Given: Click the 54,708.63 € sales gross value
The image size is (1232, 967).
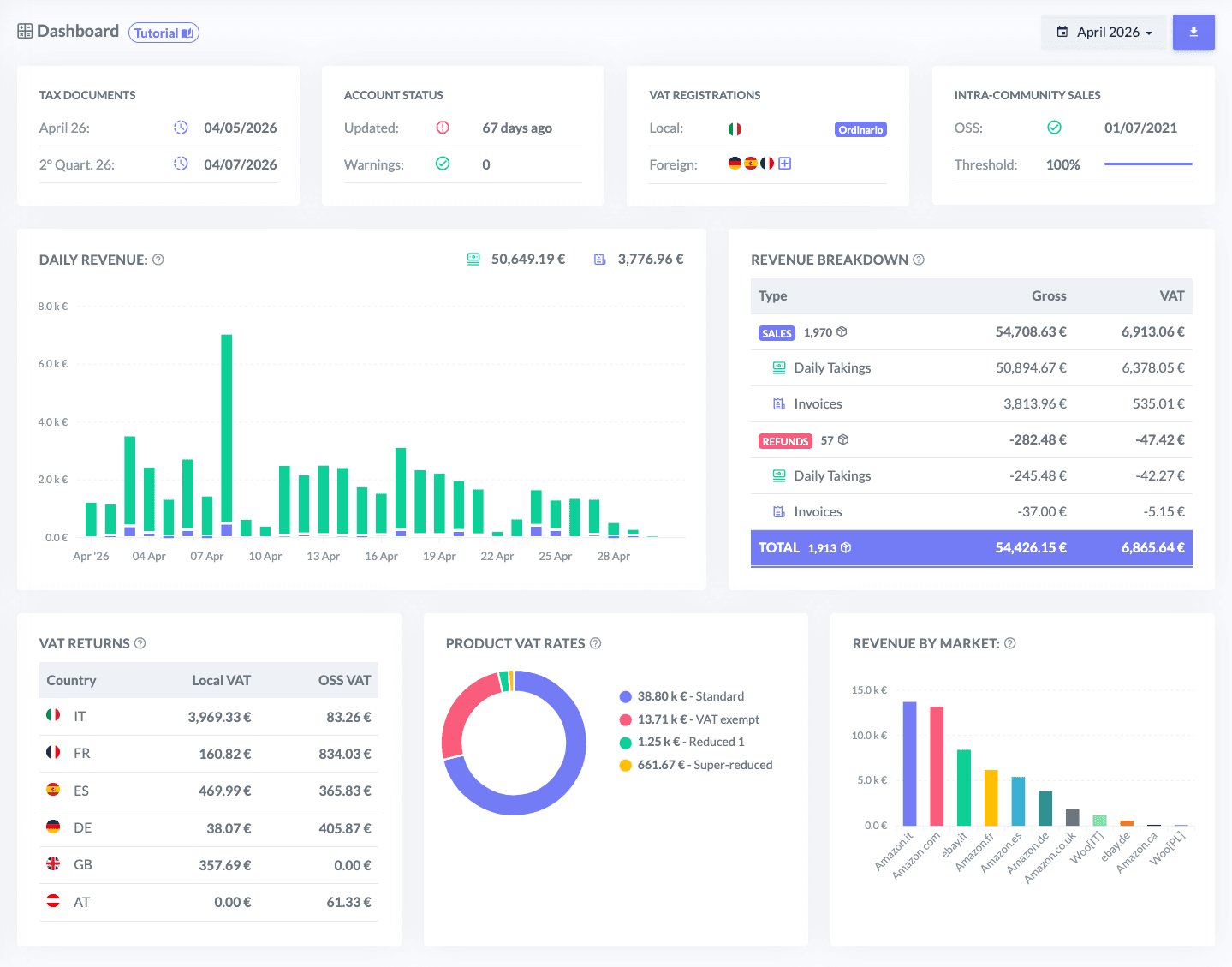Looking at the screenshot, I should pos(1031,331).
